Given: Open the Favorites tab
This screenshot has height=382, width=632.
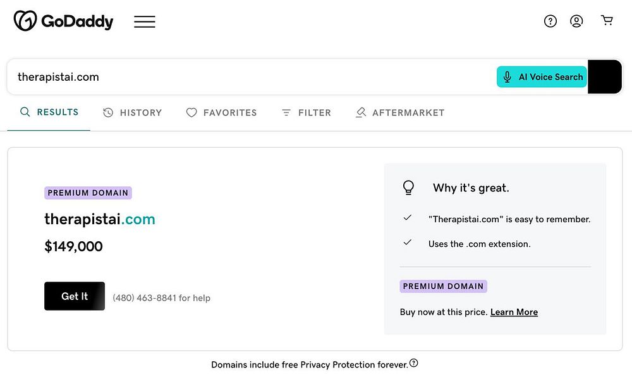Looking at the screenshot, I should click(222, 113).
